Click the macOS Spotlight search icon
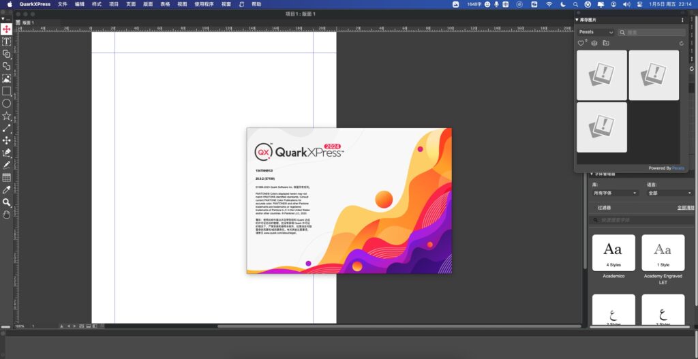 coord(575,4)
